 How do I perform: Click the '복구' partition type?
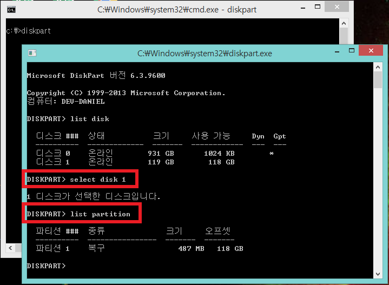(x=96, y=248)
